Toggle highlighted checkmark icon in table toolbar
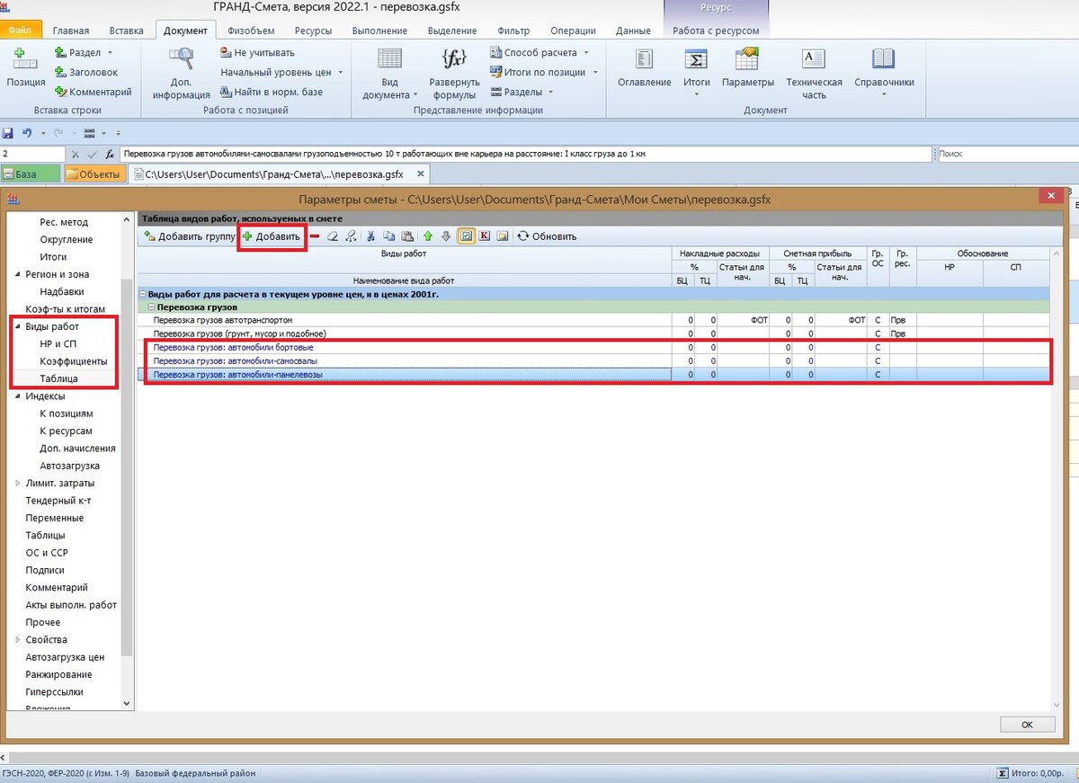This screenshot has height=783, width=1079. pyautogui.click(x=467, y=236)
